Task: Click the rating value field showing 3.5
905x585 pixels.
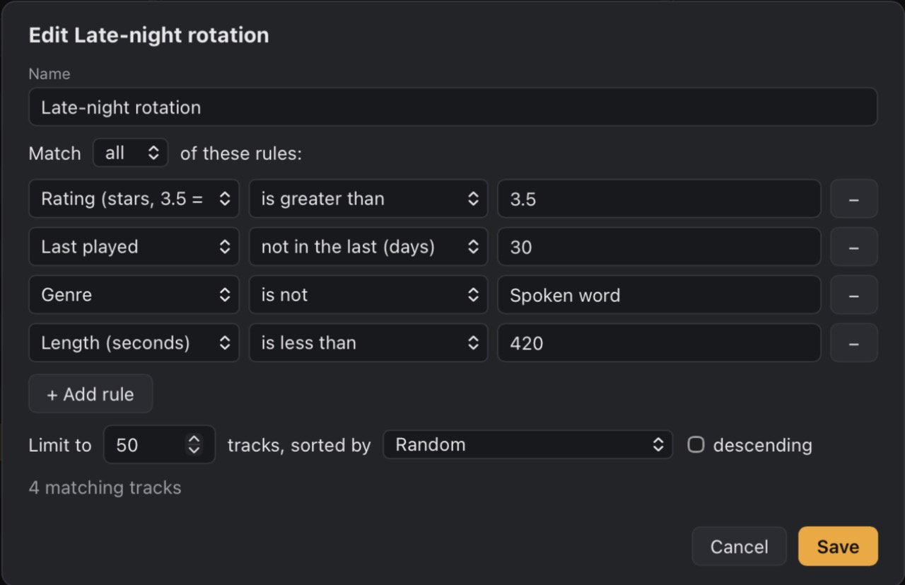Action: [659, 199]
